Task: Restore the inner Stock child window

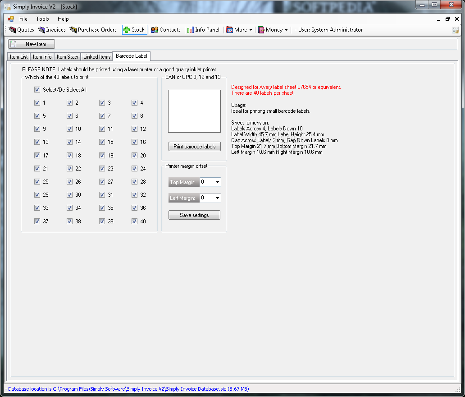Action: pyautogui.click(x=447, y=18)
